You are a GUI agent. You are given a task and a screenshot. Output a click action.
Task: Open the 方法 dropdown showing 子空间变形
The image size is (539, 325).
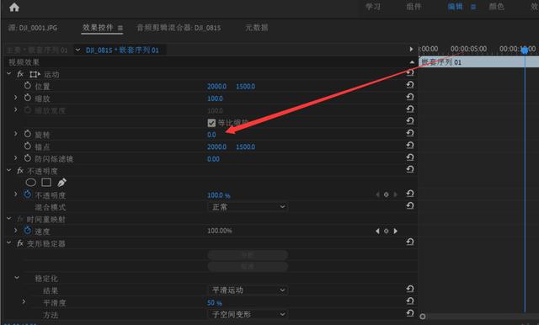(248, 314)
